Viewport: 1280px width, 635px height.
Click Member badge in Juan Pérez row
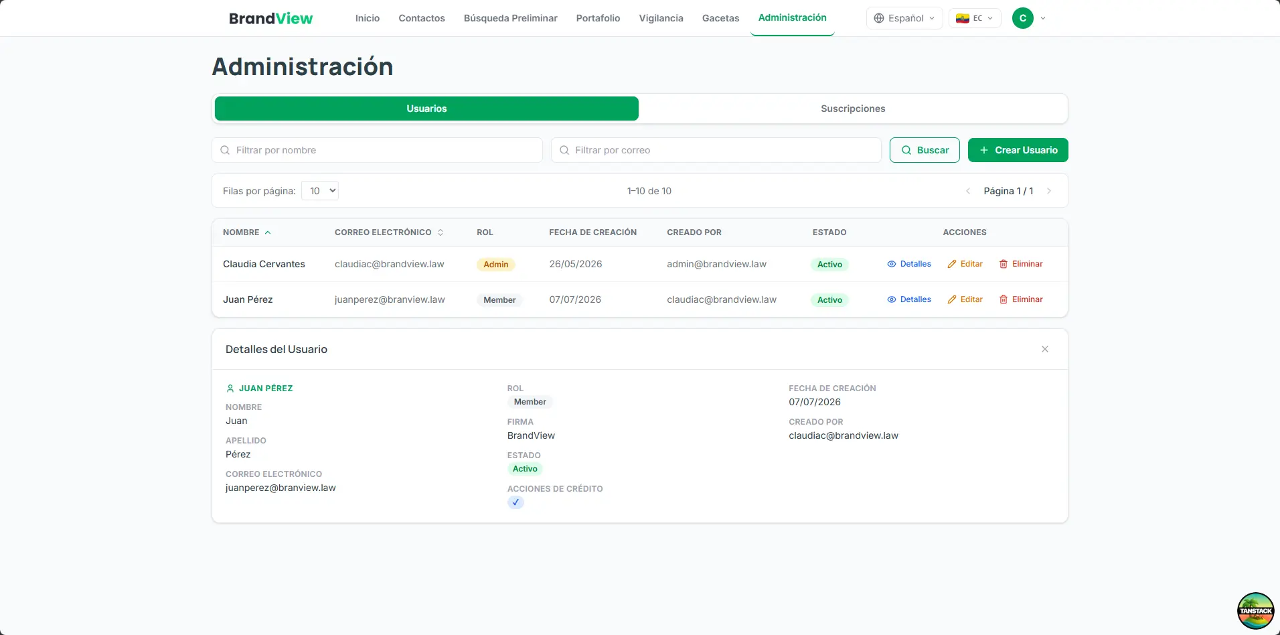(x=499, y=300)
